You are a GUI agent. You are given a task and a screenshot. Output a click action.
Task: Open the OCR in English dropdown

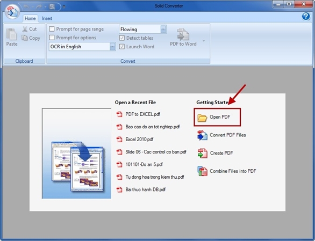(x=112, y=47)
